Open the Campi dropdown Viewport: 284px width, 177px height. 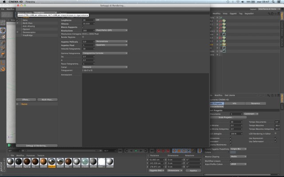[105, 67]
